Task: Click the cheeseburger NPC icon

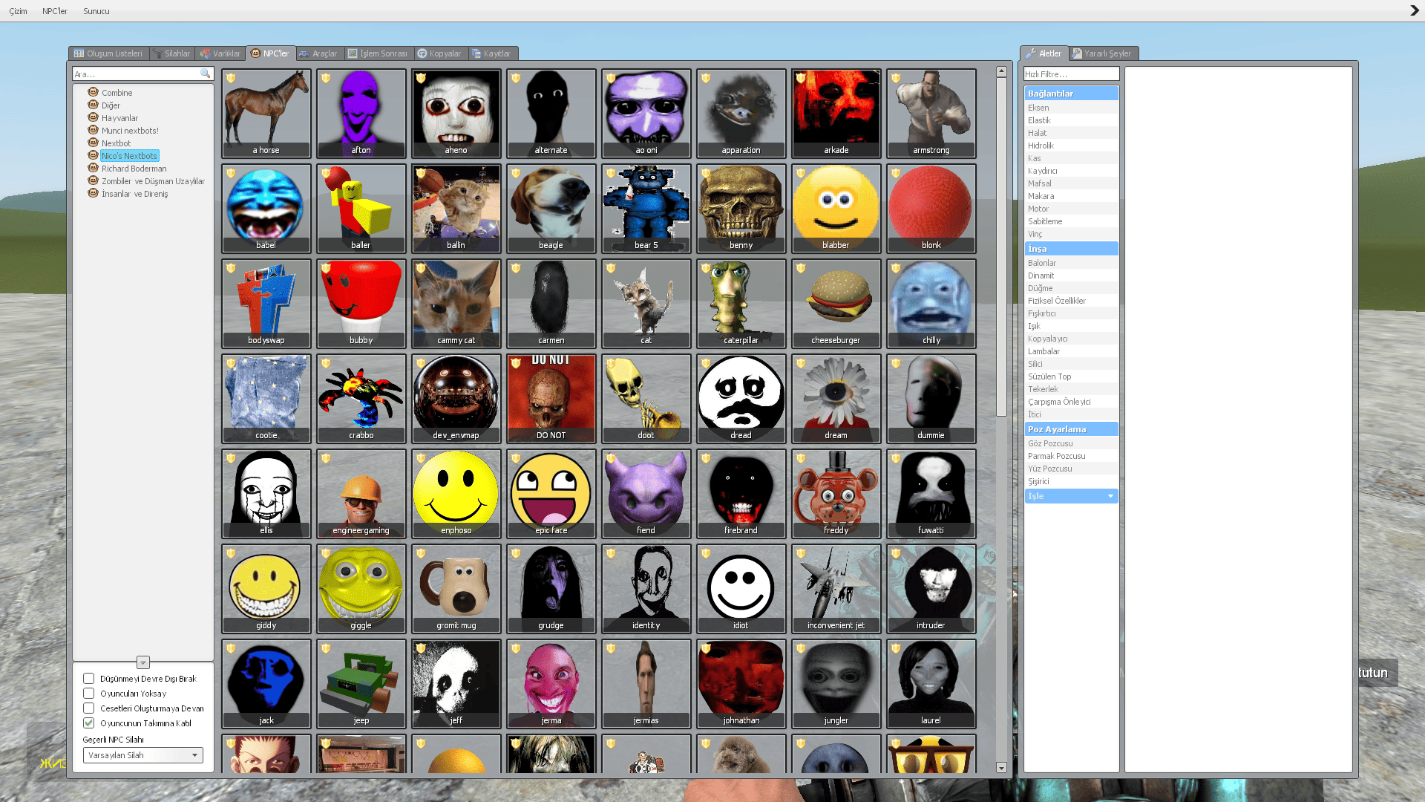Action: coord(836,303)
